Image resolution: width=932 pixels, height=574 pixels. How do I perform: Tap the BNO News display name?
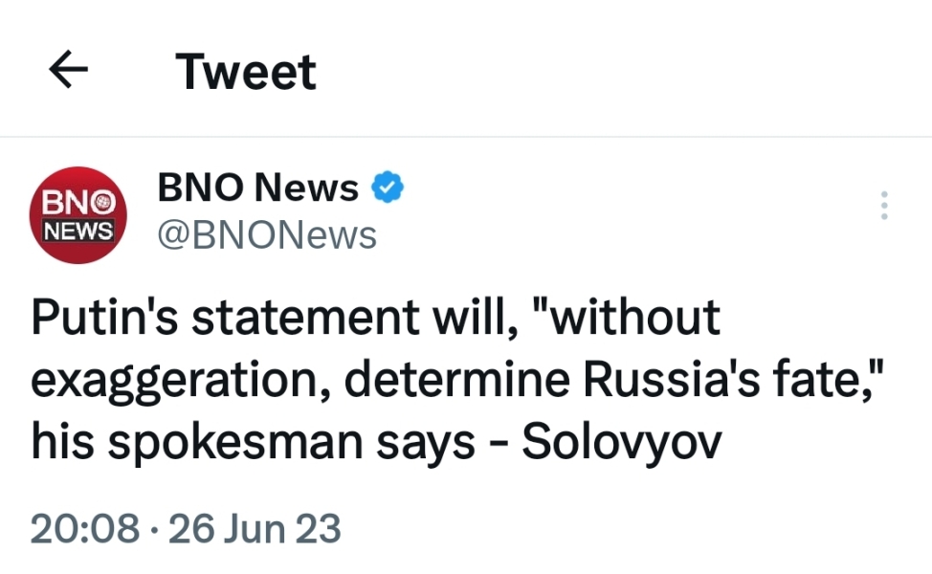coord(258,188)
